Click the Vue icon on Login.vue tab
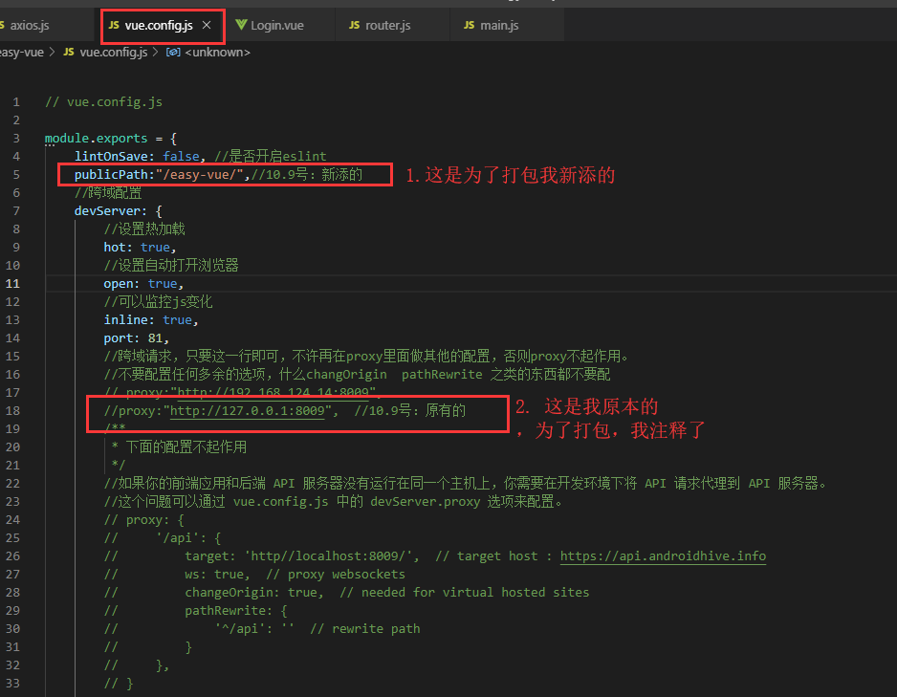897x697 pixels. 241,25
